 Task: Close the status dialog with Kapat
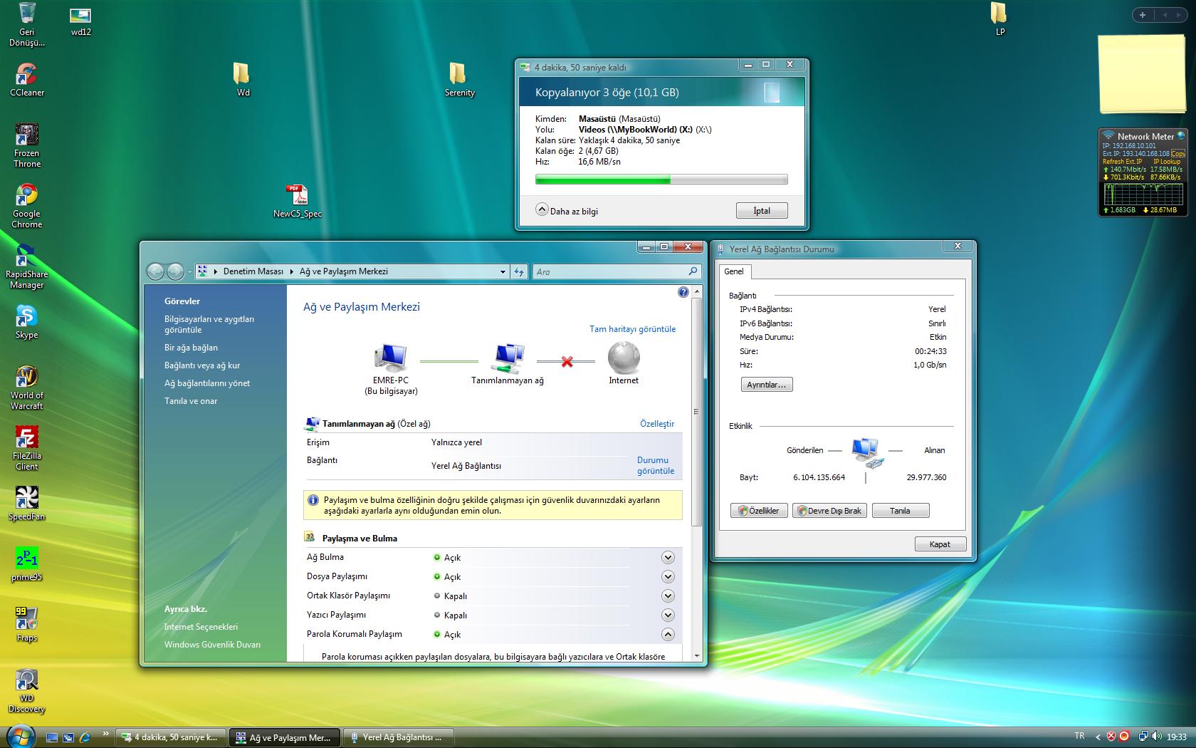tap(940, 544)
